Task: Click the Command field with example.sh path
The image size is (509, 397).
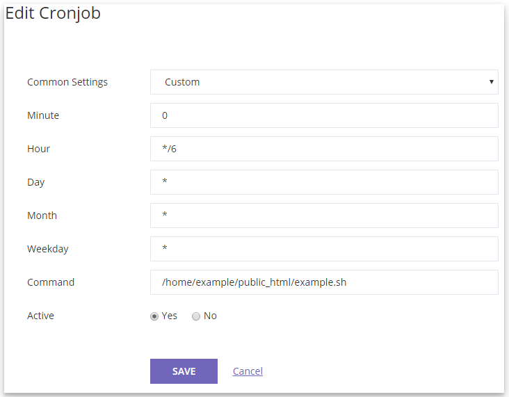Action: pyautogui.click(x=324, y=282)
